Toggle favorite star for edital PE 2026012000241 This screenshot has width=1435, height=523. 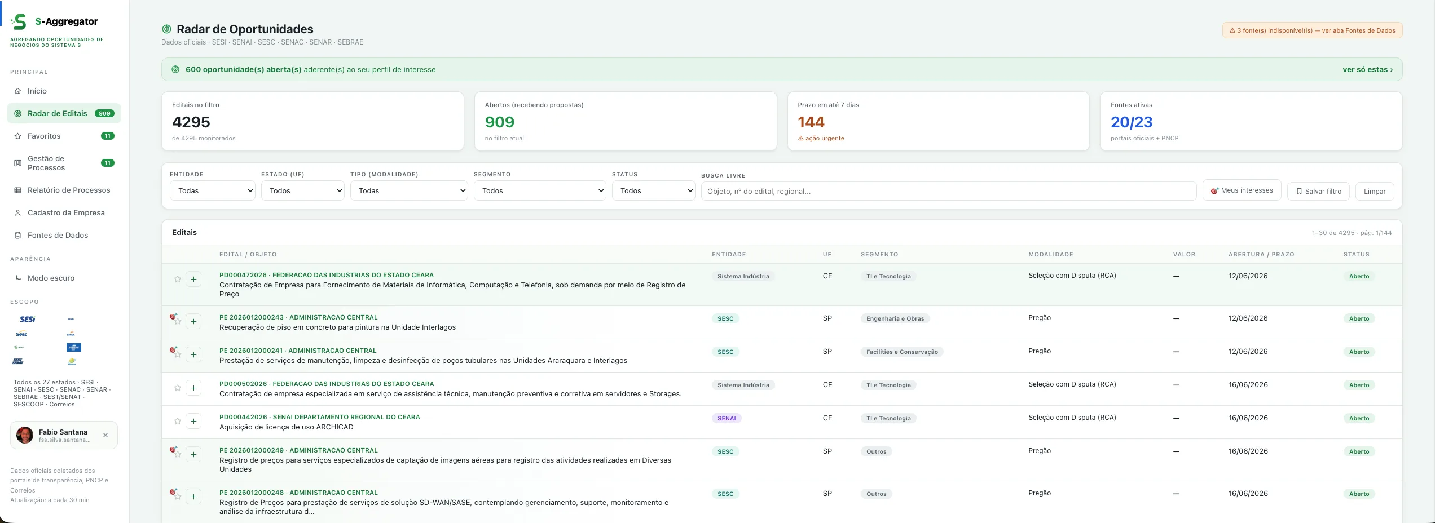coord(178,354)
